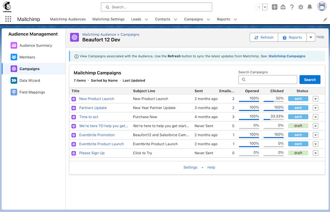
Task: Click the Campaigns bullseye icon
Action: pos(13,69)
